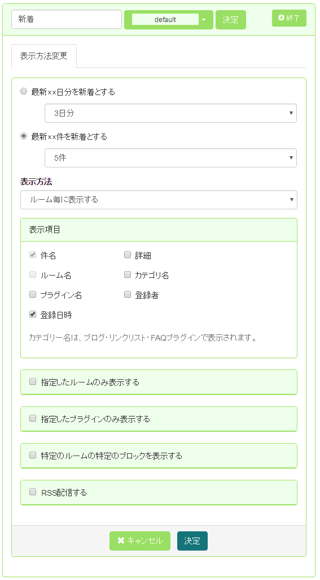
Task: Switch to the 表示方法変更 tab
Action: (x=44, y=56)
